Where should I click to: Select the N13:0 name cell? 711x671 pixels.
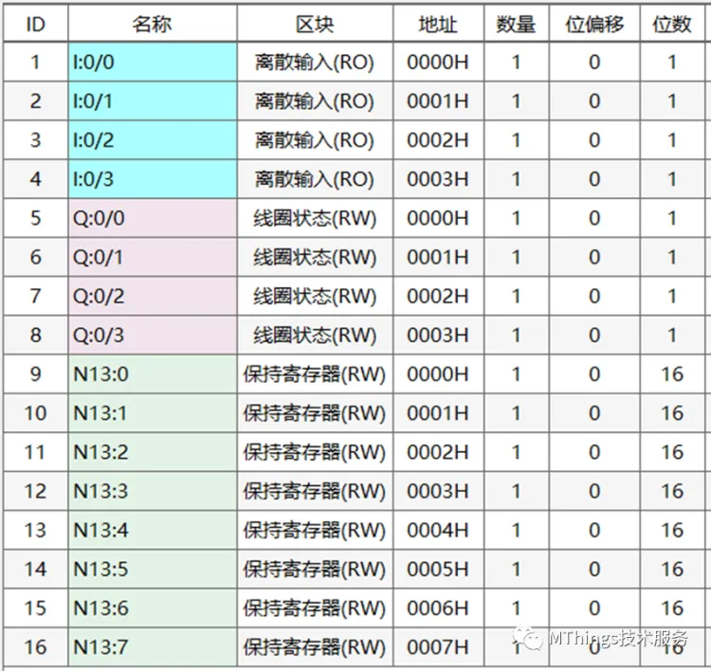click(153, 374)
